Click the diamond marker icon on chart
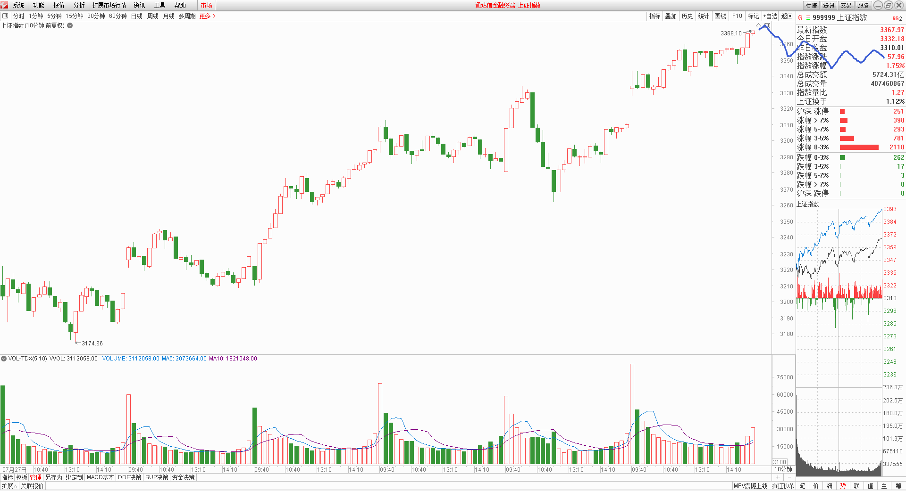The image size is (906, 491). click(x=759, y=26)
